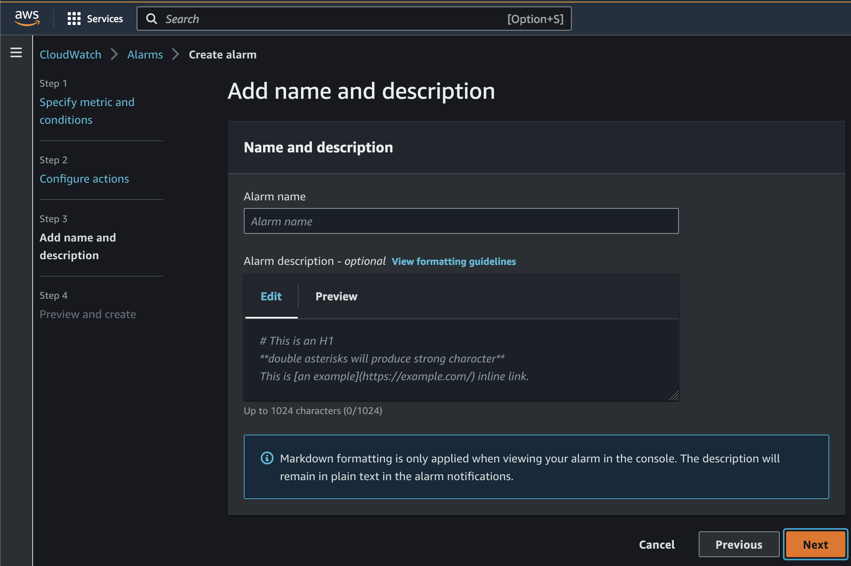Go back with the Previous button
This screenshot has width=851, height=566.
click(x=739, y=545)
